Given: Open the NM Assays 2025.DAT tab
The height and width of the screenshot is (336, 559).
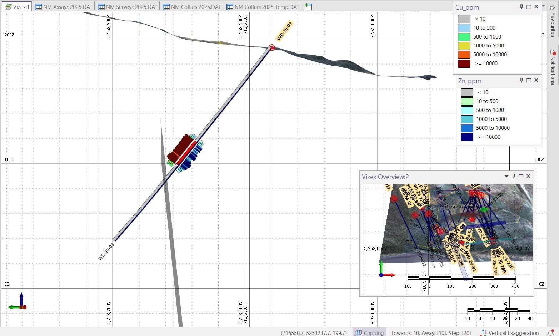Looking at the screenshot, I should (x=63, y=7).
